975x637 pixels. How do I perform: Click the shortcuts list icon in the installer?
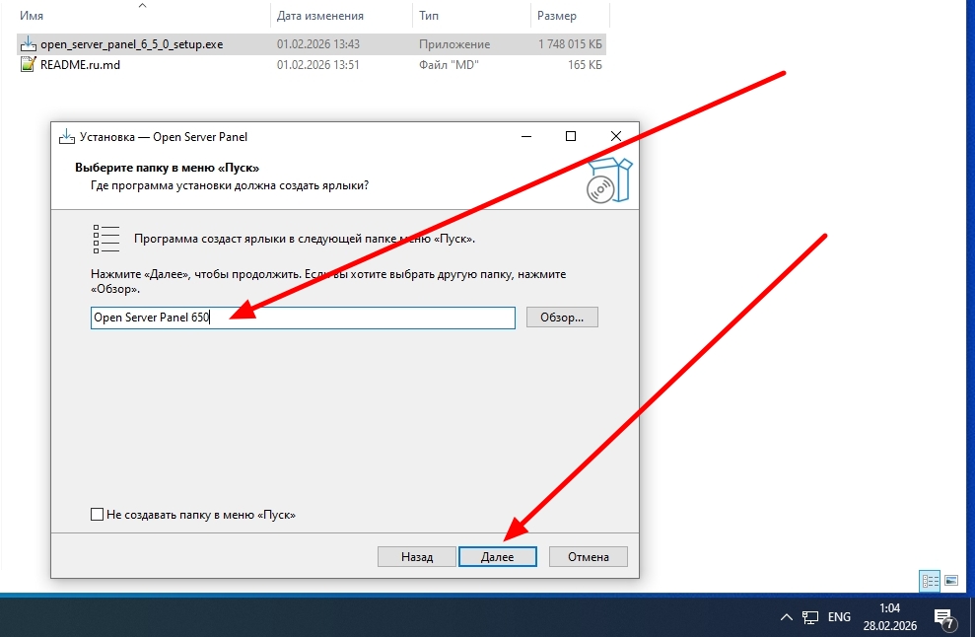pos(105,239)
